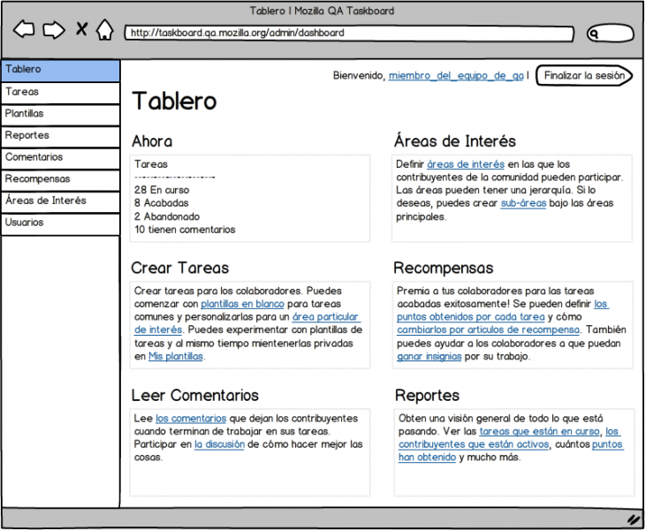Click '10 tienen comentarios' text
645x530 pixels.
pos(185,230)
